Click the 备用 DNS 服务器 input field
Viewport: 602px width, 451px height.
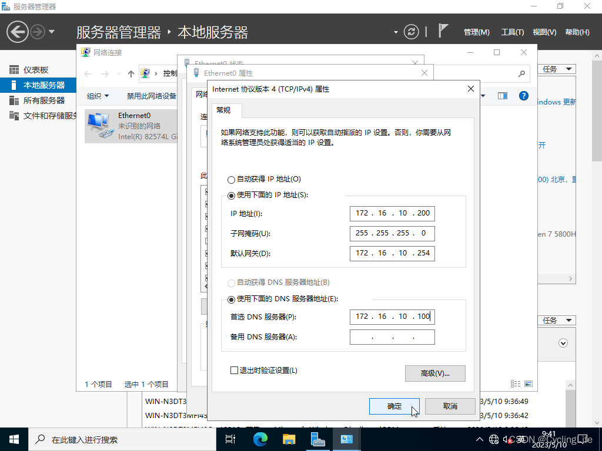pos(392,336)
